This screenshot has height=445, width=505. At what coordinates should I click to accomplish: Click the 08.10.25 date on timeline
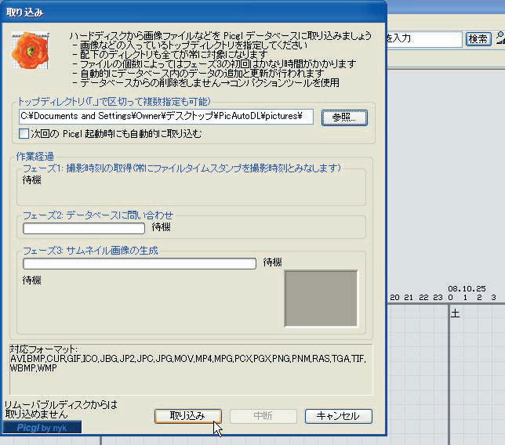click(467, 288)
